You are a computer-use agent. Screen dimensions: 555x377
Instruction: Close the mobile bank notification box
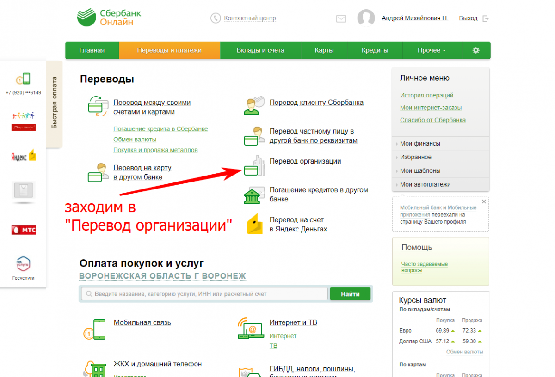click(x=484, y=201)
